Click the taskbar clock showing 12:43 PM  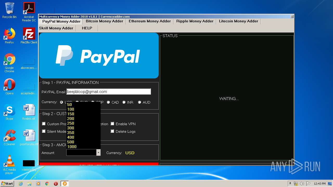point(319,184)
